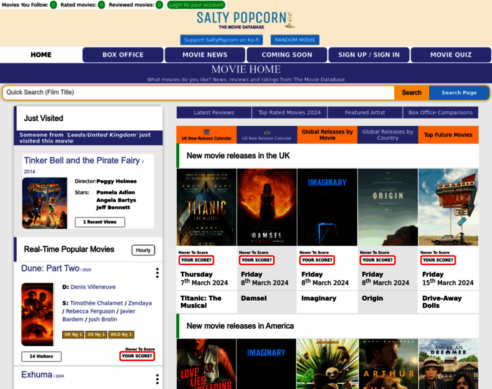Open Top Future Movies tab
This screenshot has width=492, height=389.
click(x=448, y=135)
